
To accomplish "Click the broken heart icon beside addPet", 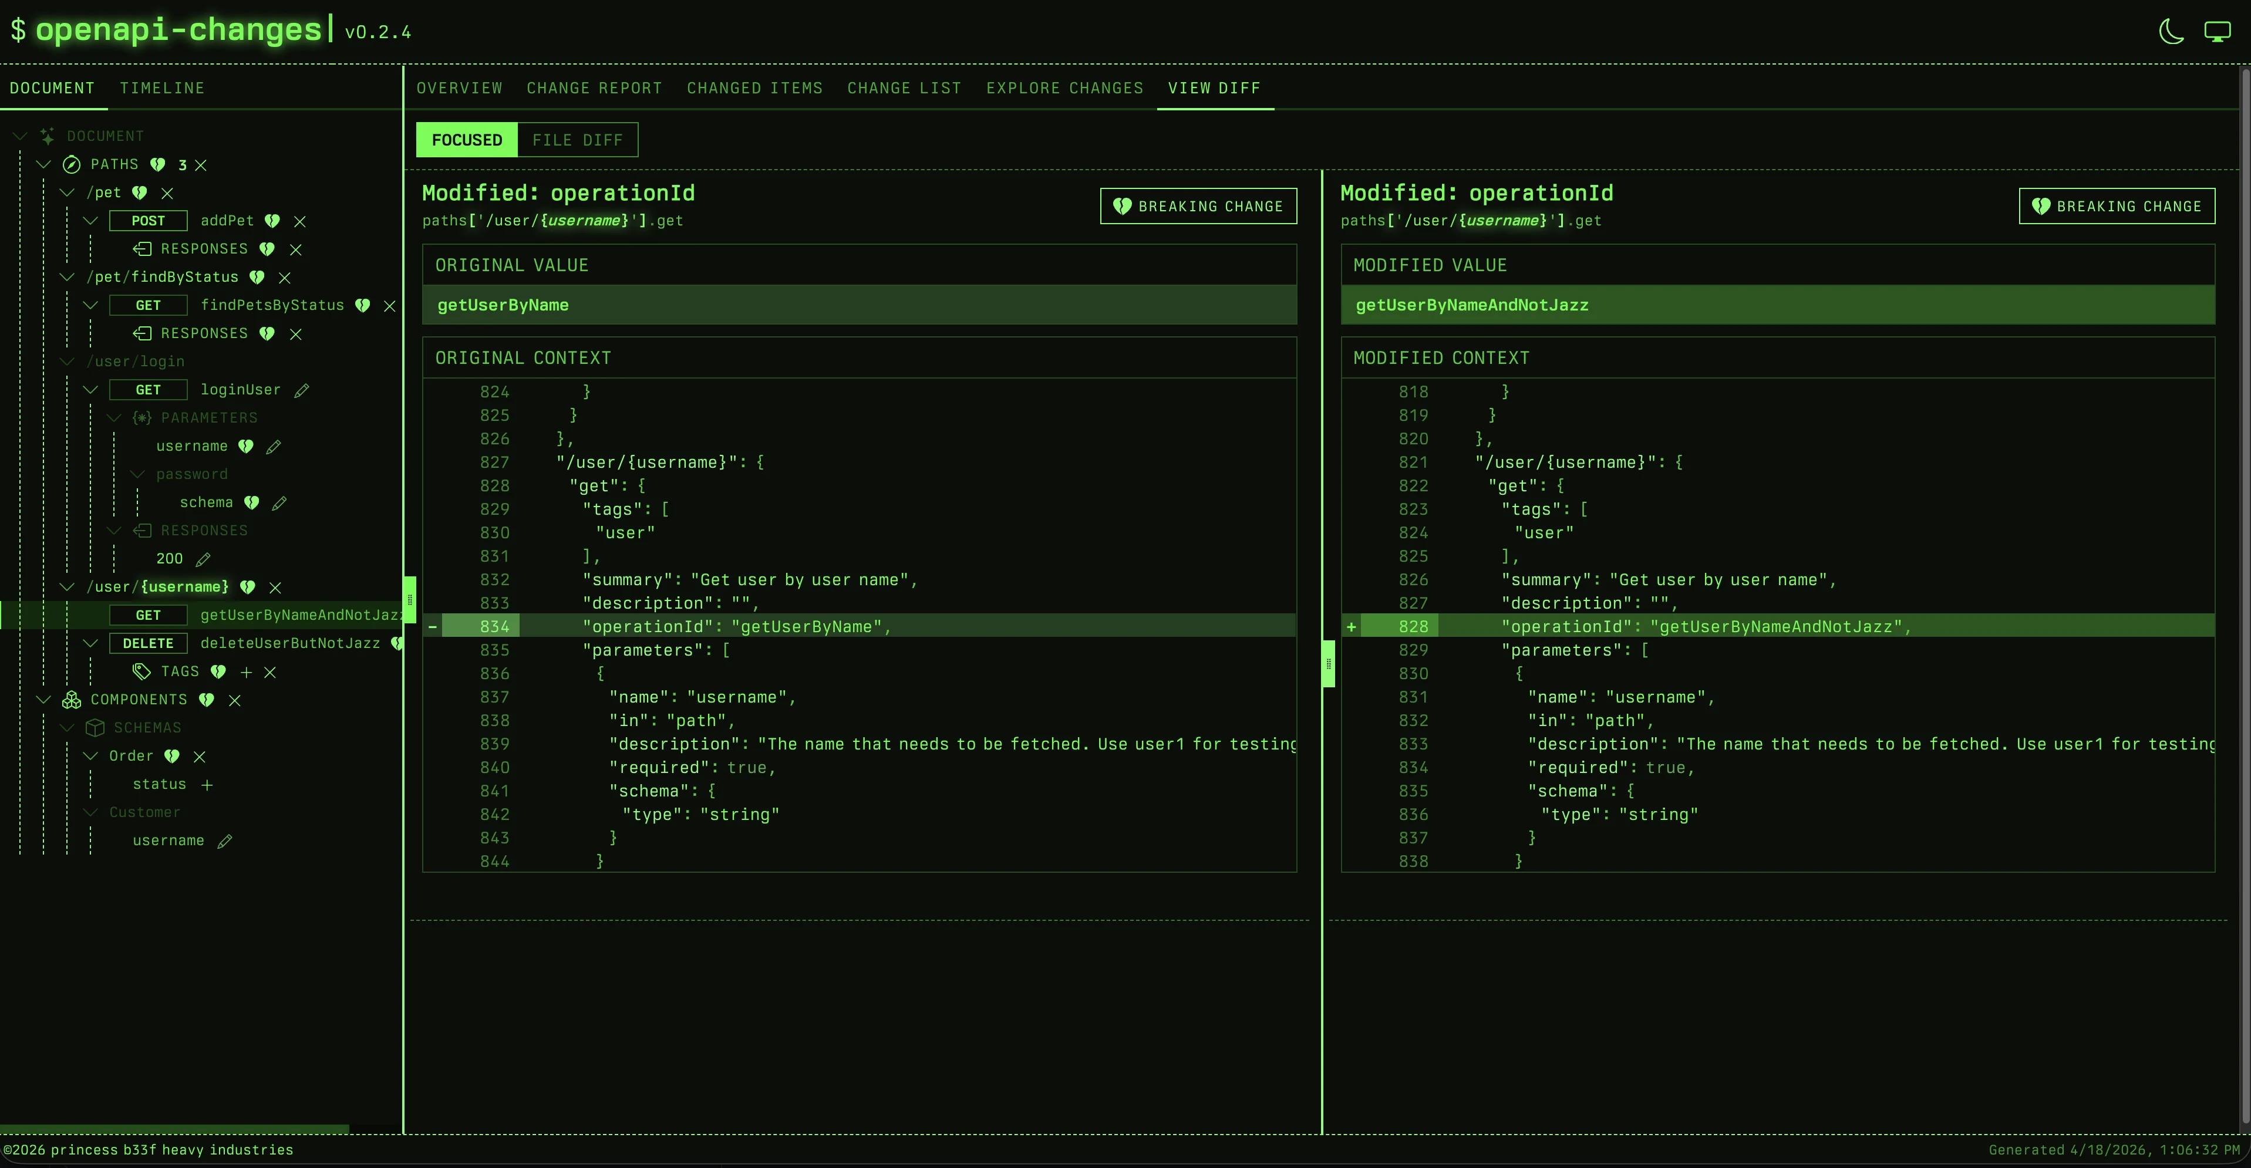I will [272, 221].
